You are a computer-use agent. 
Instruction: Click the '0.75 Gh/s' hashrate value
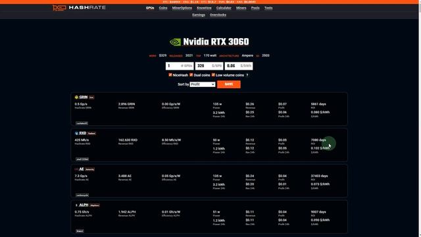coord(82,212)
